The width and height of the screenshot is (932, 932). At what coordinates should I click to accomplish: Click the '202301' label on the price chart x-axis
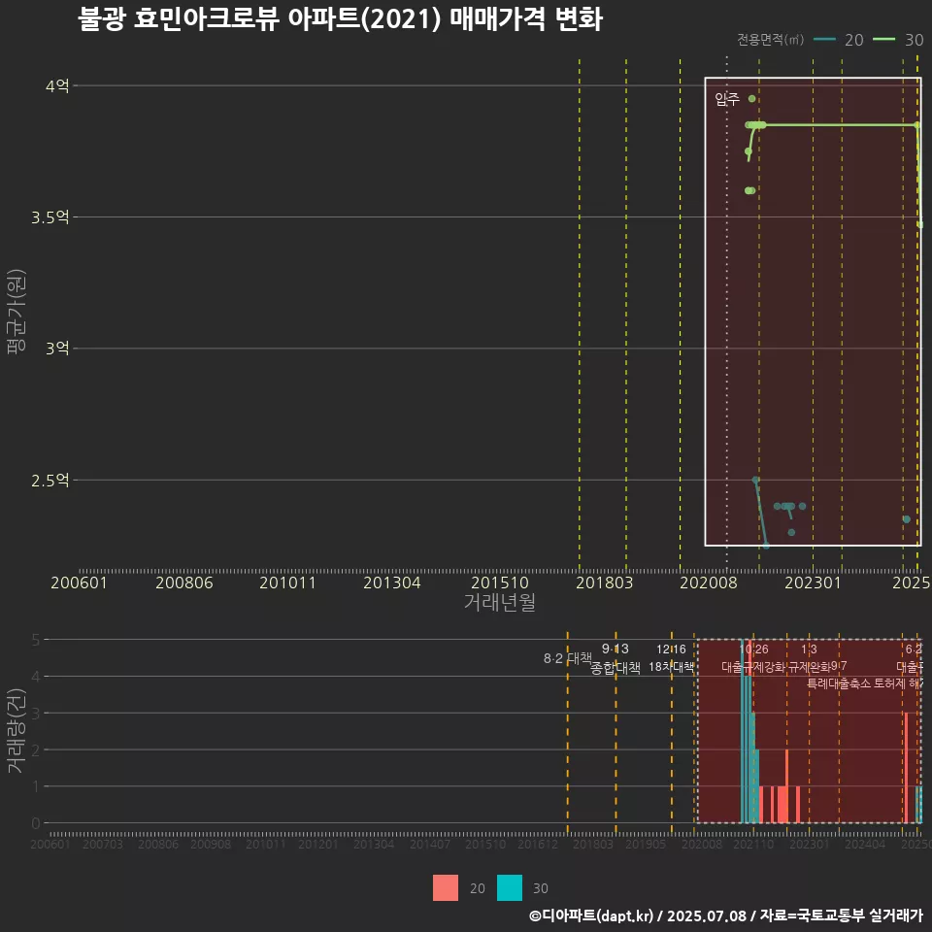click(x=814, y=582)
